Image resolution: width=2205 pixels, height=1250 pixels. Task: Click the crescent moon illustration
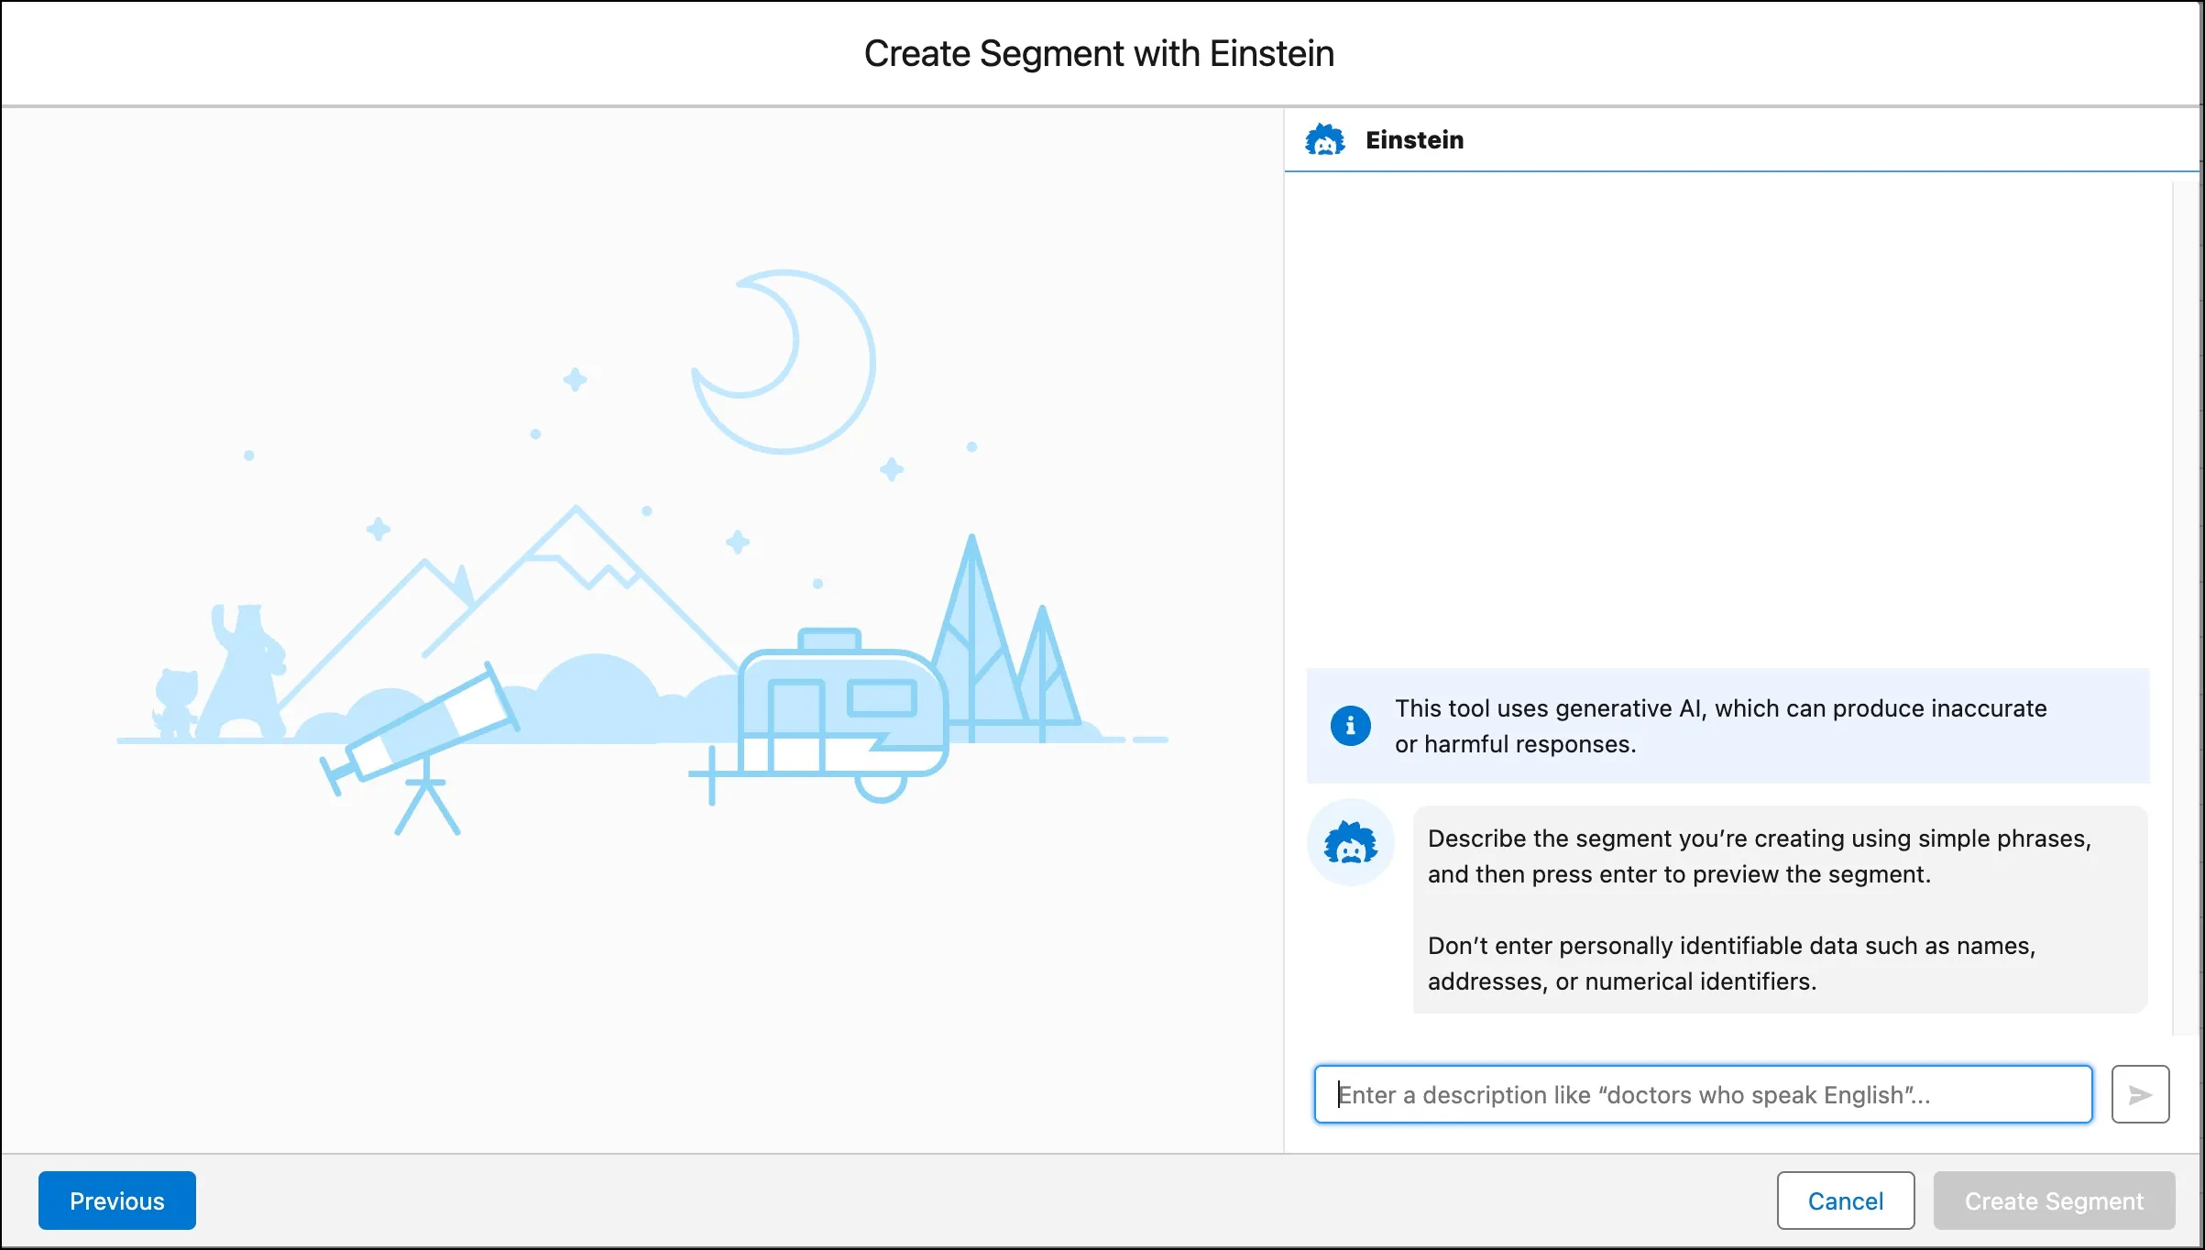[x=784, y=362]
